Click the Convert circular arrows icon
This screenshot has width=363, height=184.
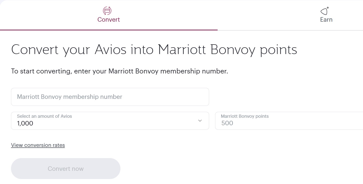[x=107, y=11]
